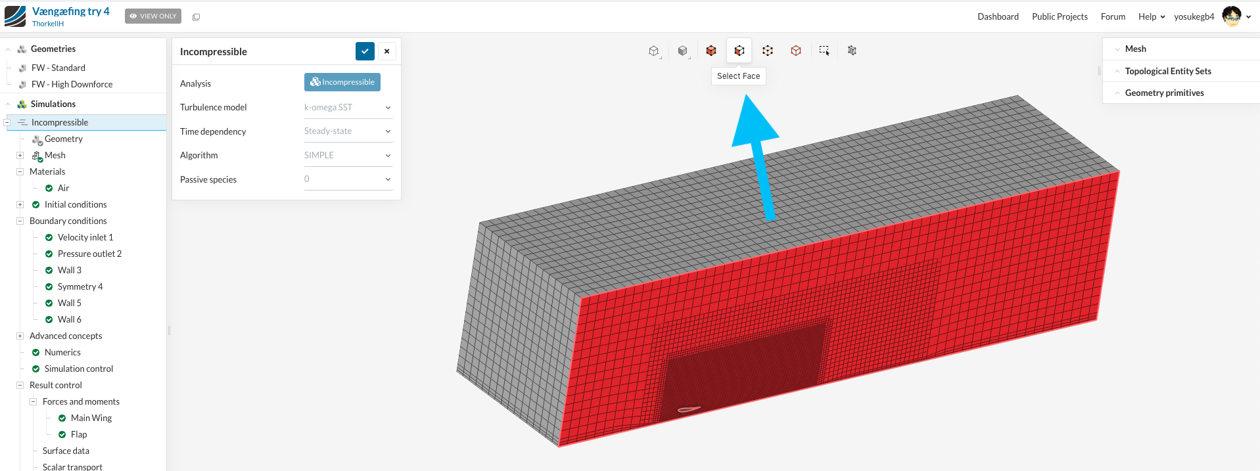Click the FW - High Downforce geometry icon
The height and width of the screenshot is (471, 1260).
click(23, 85)
